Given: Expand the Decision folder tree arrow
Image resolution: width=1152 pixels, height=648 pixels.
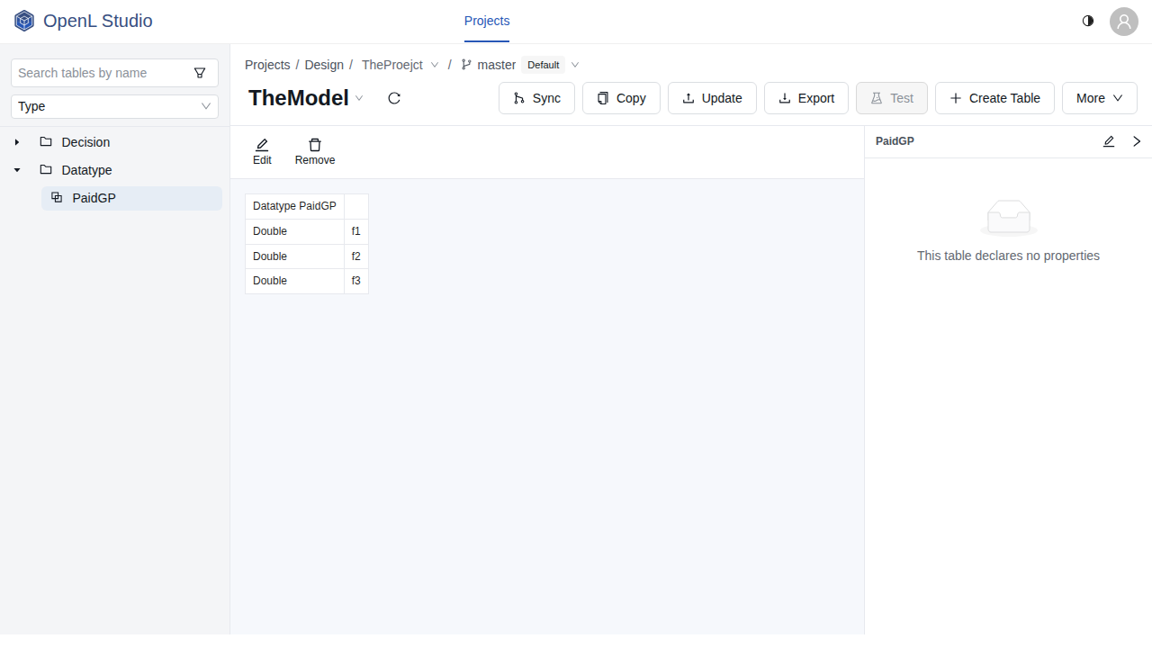Looking at the screenshot, I should (x=17, y=142).
